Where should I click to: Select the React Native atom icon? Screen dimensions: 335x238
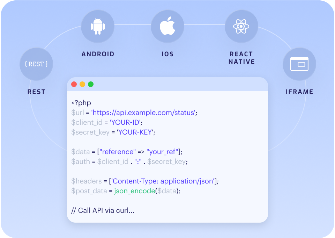(241, 26)
